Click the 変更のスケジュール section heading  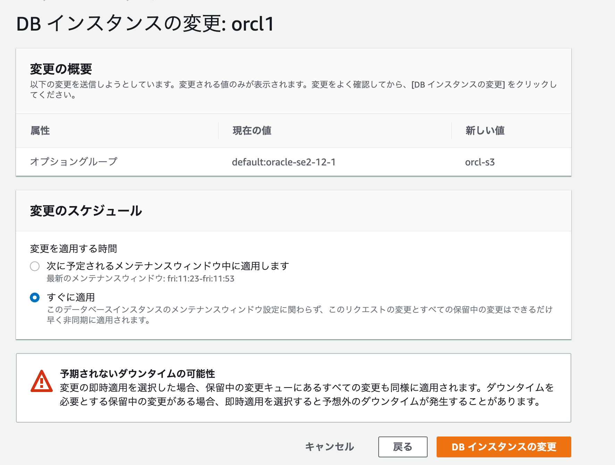click(86, 211)
